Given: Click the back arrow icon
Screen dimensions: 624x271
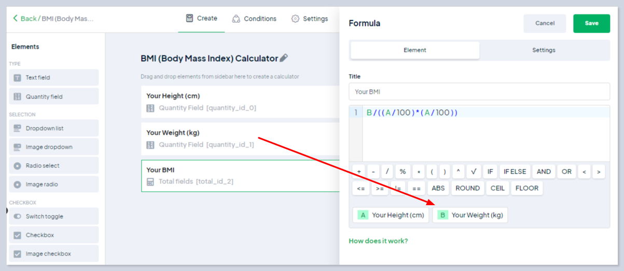Looking at the screenshot, I should 15,19.
